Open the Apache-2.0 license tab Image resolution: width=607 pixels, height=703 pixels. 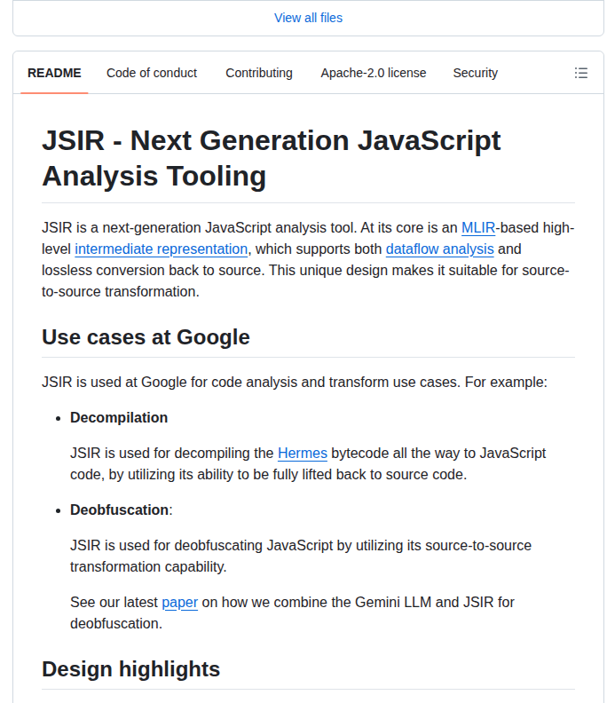[374, 73]
